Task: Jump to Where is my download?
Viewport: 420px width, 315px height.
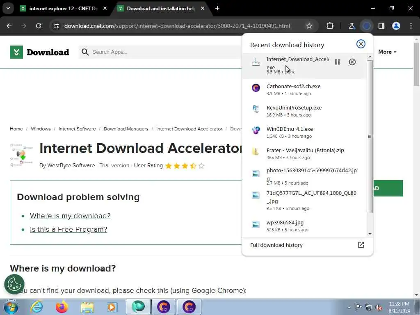Action: click(x=70, y=216)
